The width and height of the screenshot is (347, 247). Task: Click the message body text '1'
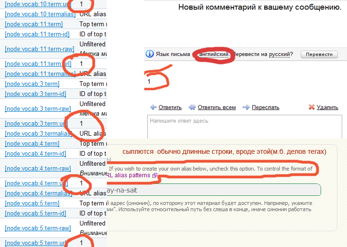point(149,82)
